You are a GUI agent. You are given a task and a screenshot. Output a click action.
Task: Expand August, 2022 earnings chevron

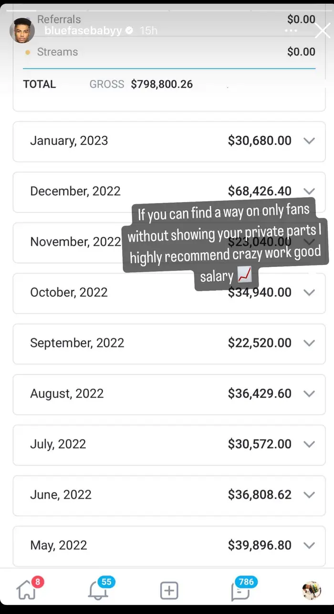pos(309,393)
